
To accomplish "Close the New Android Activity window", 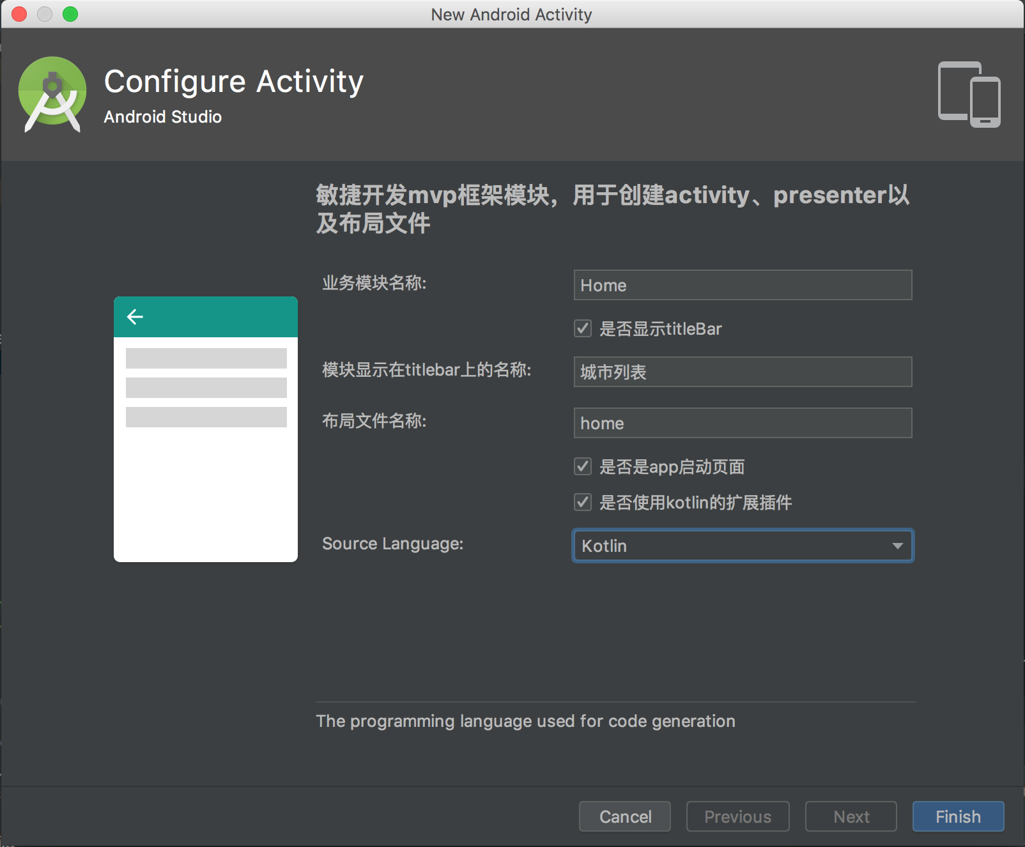I will (19, 14).
